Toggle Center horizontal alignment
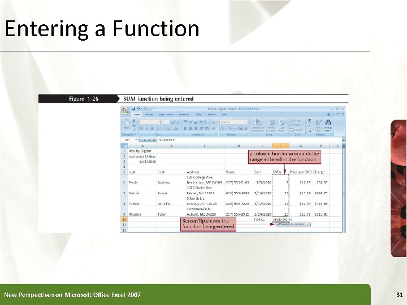This screenshot has width=407, height=305. (191, 128)
